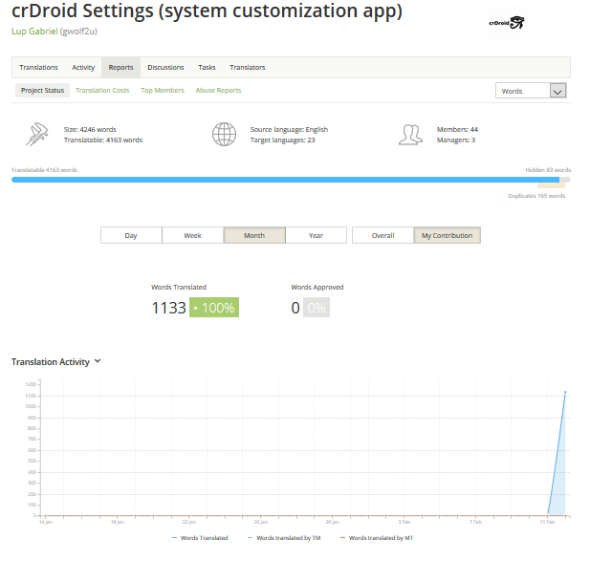This screenshot has width=590, height=561.
Task: Select the Month time range
Action: 254,235
